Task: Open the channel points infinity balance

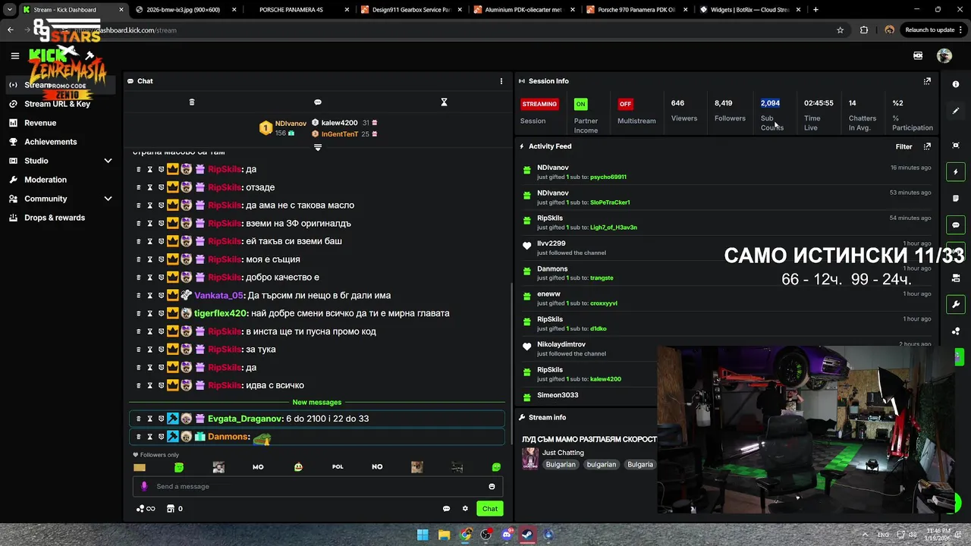Action: point(146,509)
